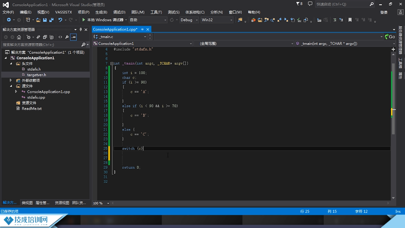
Task: Open the Visual Assist tomato icon
Action: coord(253,20)
